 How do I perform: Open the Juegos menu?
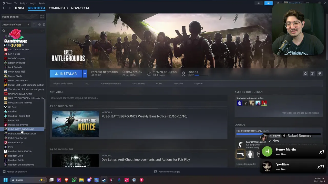pos(33,3)
